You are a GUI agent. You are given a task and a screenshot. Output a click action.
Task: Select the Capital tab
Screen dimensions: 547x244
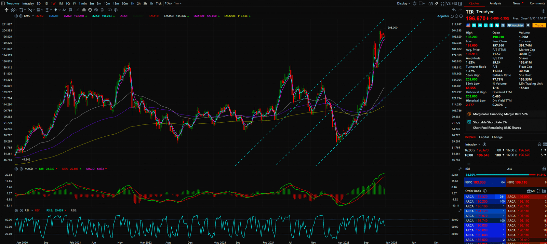[x=484, y=137]
